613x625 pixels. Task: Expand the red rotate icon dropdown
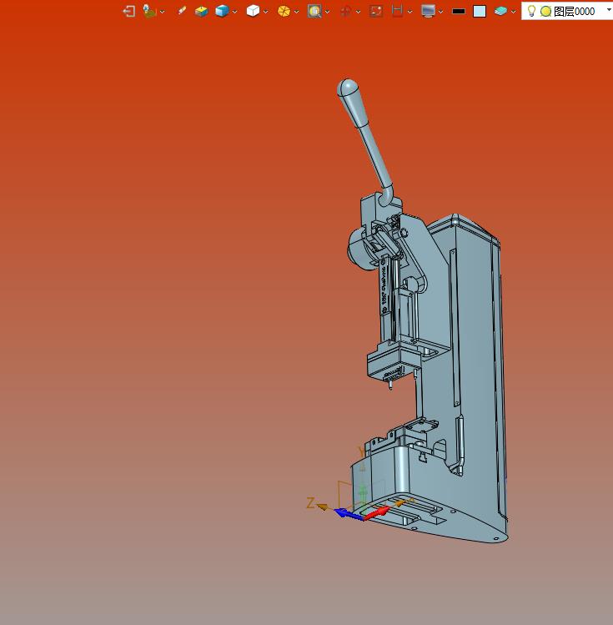358,12
